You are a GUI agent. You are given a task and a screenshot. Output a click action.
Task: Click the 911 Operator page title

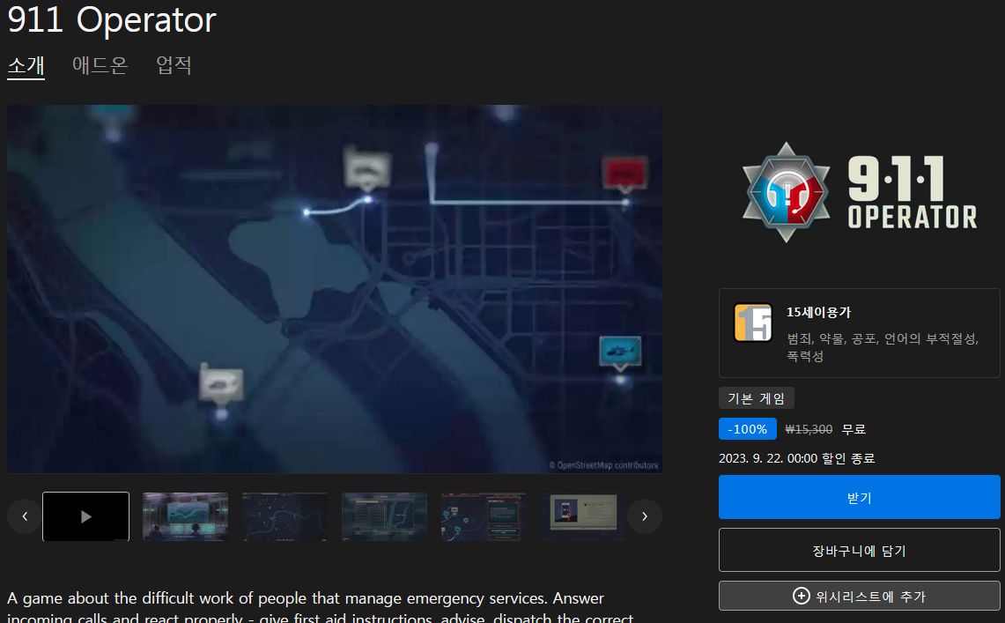tap(112, 20)
